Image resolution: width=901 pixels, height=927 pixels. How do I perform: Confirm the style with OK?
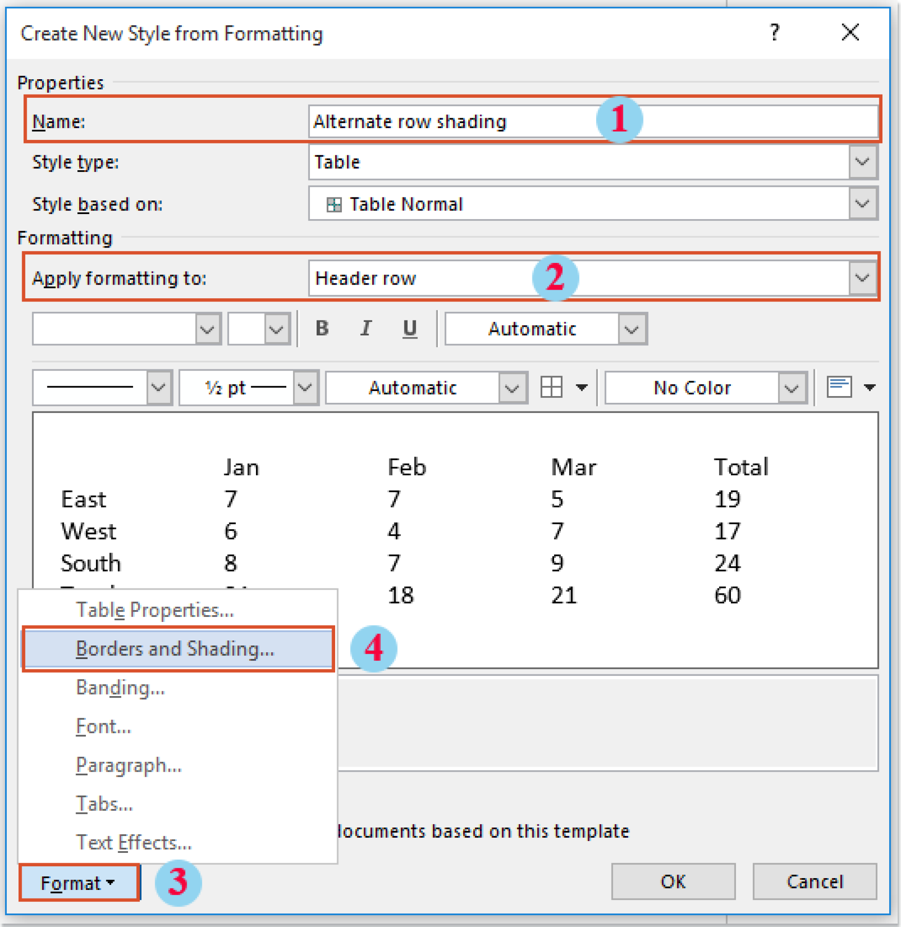[x=673, y=881]
